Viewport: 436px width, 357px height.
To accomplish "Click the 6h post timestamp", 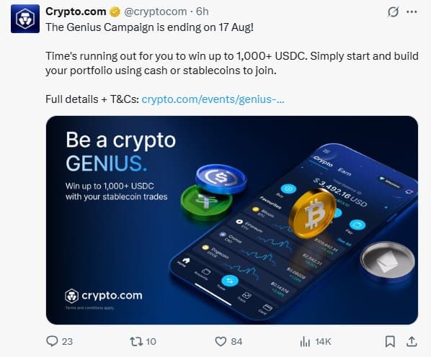I will click(x=203, y=13).
